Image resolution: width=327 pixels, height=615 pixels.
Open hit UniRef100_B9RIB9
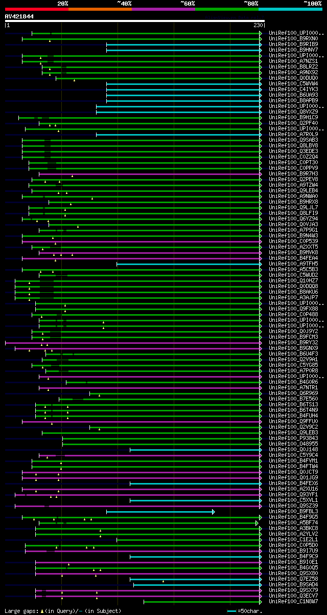pos(294,44)
